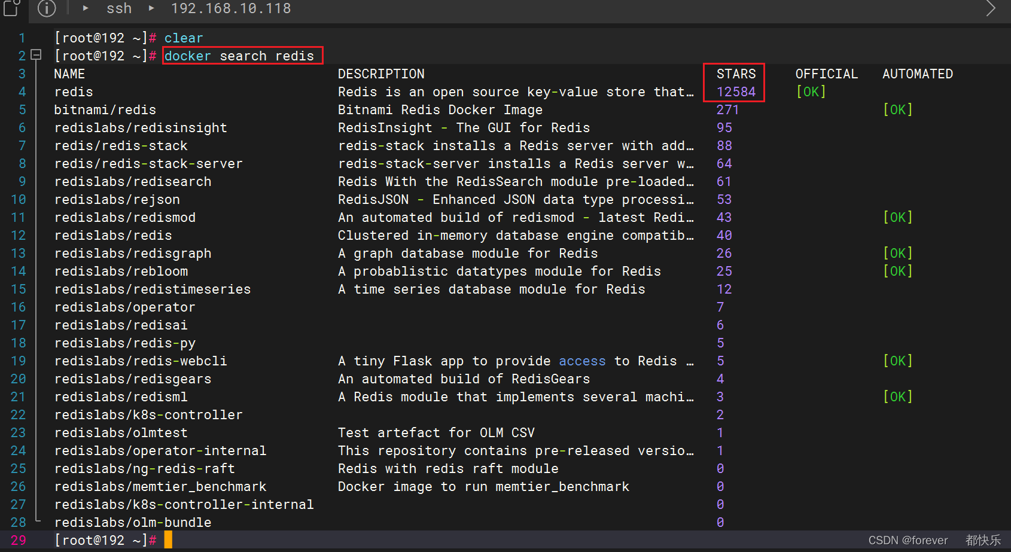Viewport: 1011px width, 552px height.
Task: Click automated [OK] for redislabs/redis-webcli
Action: coord(898,361)
